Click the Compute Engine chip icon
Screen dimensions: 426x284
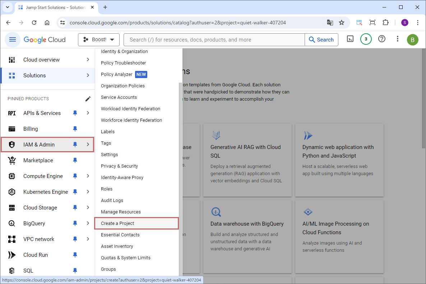pyautogui.click(x=12, y=176)
